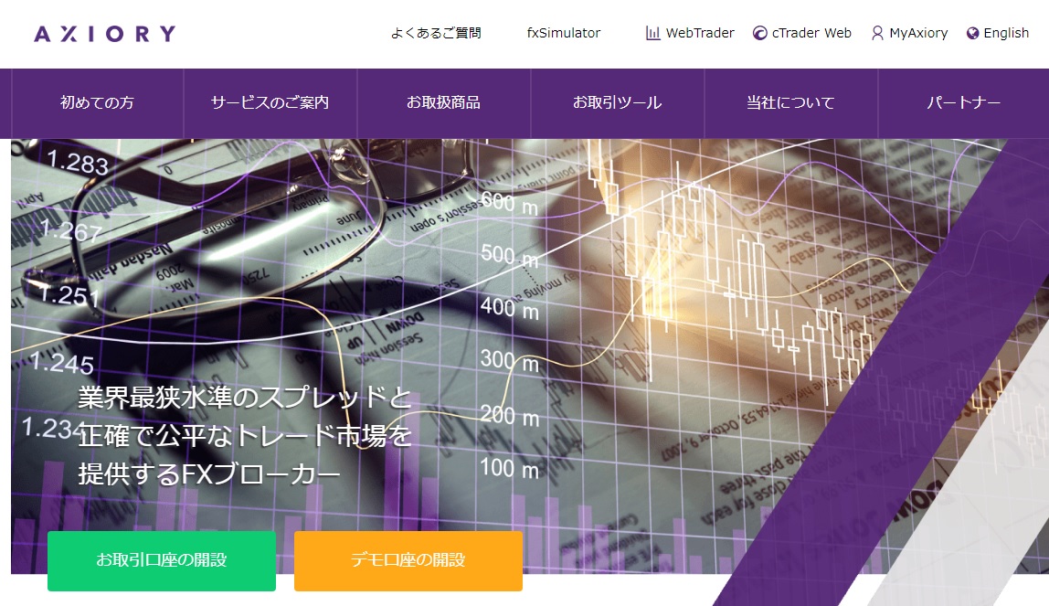This screenshot has height=606, width=1049.
Task: Click the globe icon beside English
Action: [972, 33]
